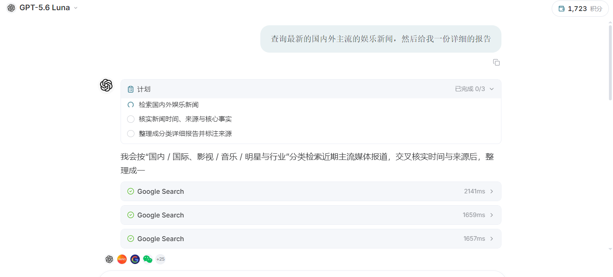This screenshot has width=613, height=277.
Task: Click the green check on the 2141ms search
Action: pos(131,191)
